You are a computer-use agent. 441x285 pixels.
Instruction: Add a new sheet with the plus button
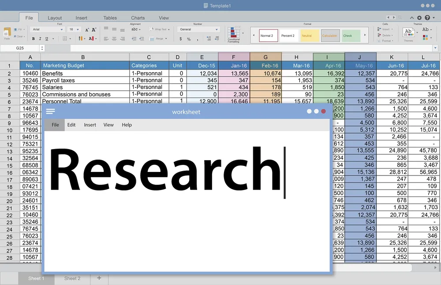[99, 278]
